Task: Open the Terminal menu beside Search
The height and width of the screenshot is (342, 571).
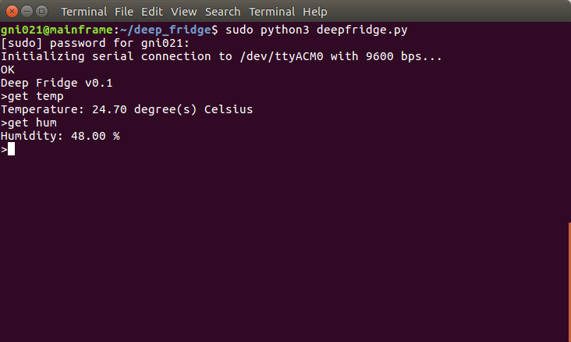Action: tap(271, 12)
